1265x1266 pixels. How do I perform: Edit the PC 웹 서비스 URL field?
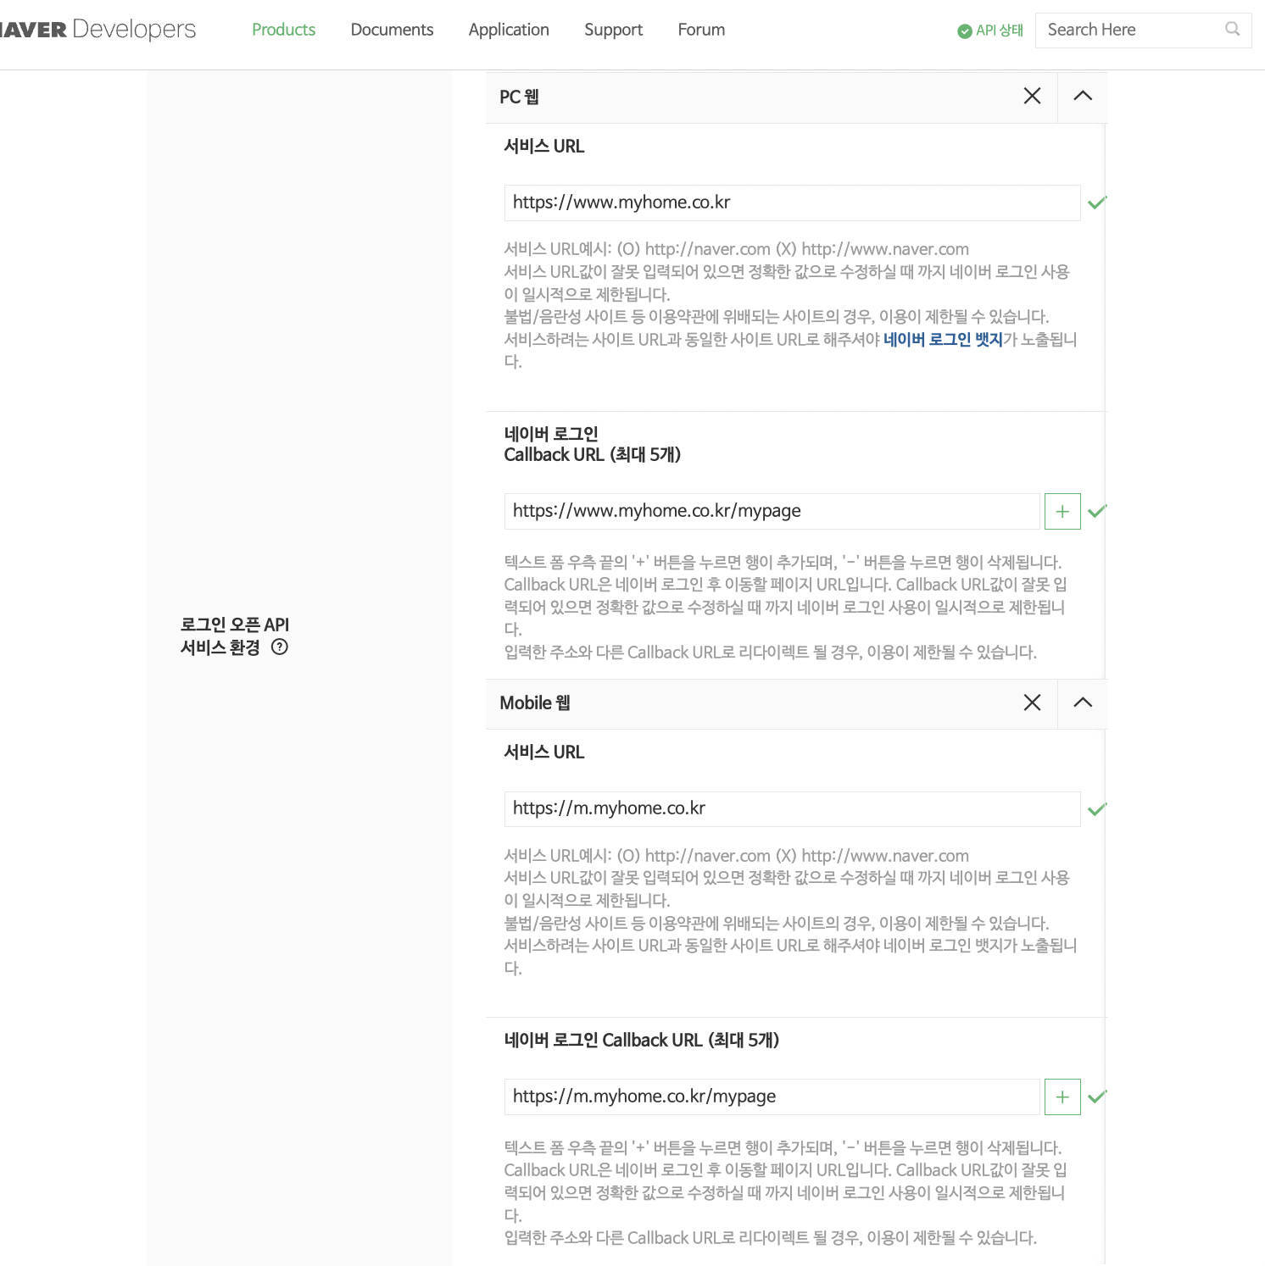point(792,203)
